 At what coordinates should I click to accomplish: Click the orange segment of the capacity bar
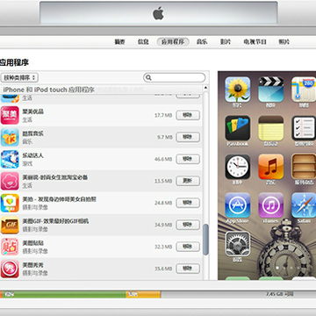coord(143,294)
